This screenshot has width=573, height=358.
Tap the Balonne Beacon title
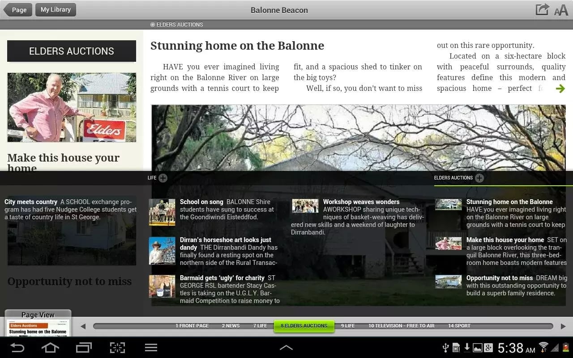point(279,10)
